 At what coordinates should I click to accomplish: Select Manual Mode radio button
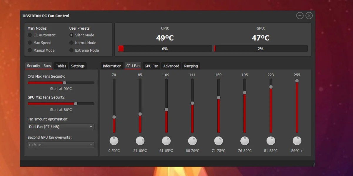click(41, 50)
